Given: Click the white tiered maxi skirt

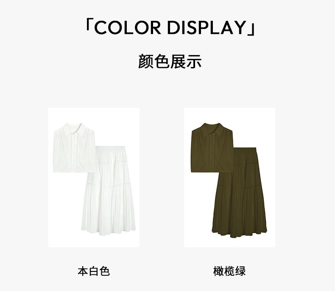Looking at the screenshot, I should (x=109, y=190).
